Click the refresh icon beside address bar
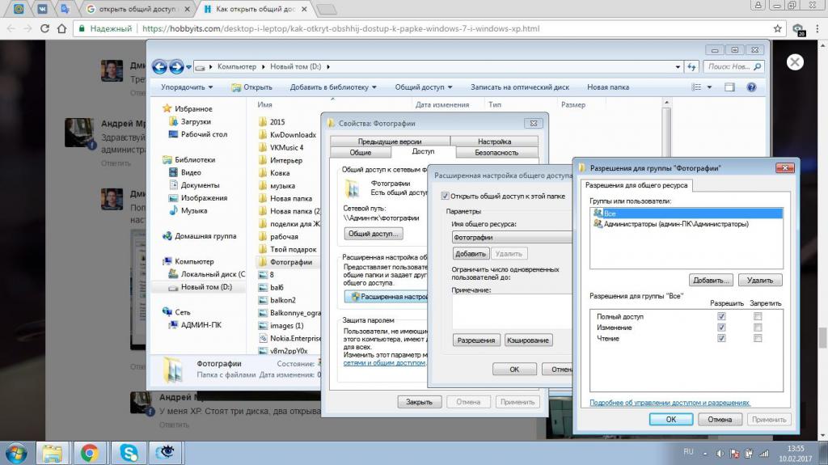Image resolution: width=828 pixels, height=465 pixels. (692, 66)
